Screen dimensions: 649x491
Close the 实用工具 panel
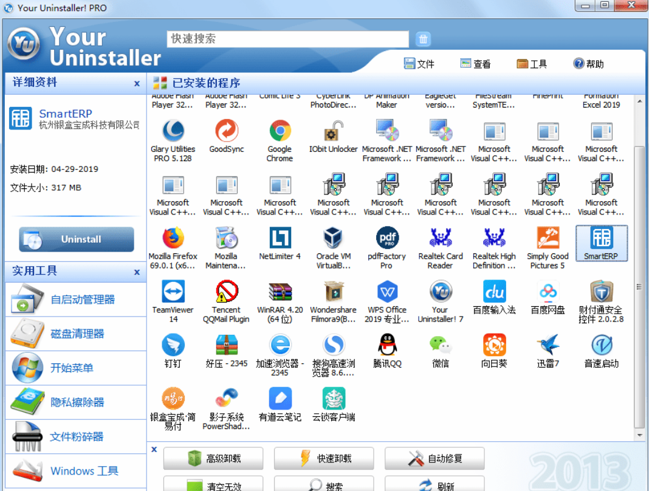pyautogui.click(x=137, y=272)
